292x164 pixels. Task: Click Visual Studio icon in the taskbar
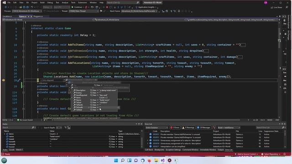(163, 160)
